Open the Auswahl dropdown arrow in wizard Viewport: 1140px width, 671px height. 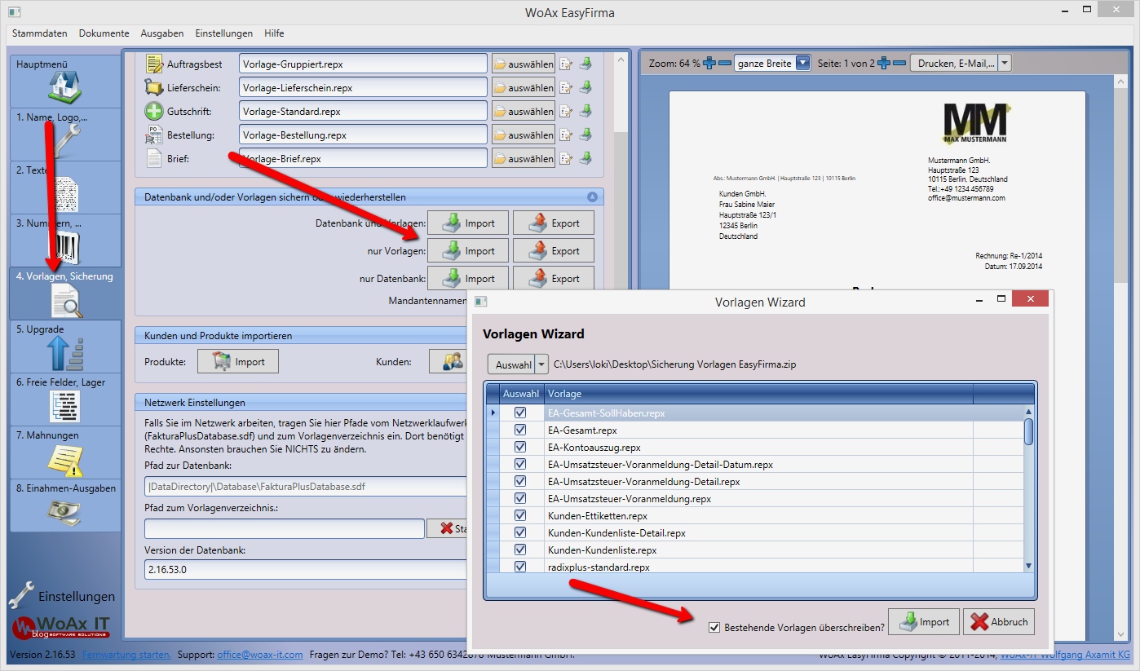[x=541, y=364]
